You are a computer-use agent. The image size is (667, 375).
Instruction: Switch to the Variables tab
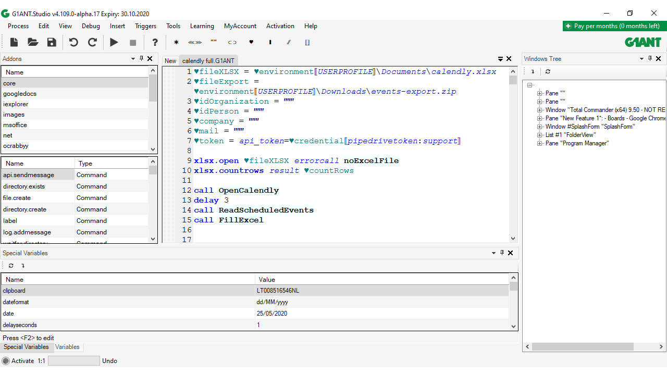click(x=67, y=347)
